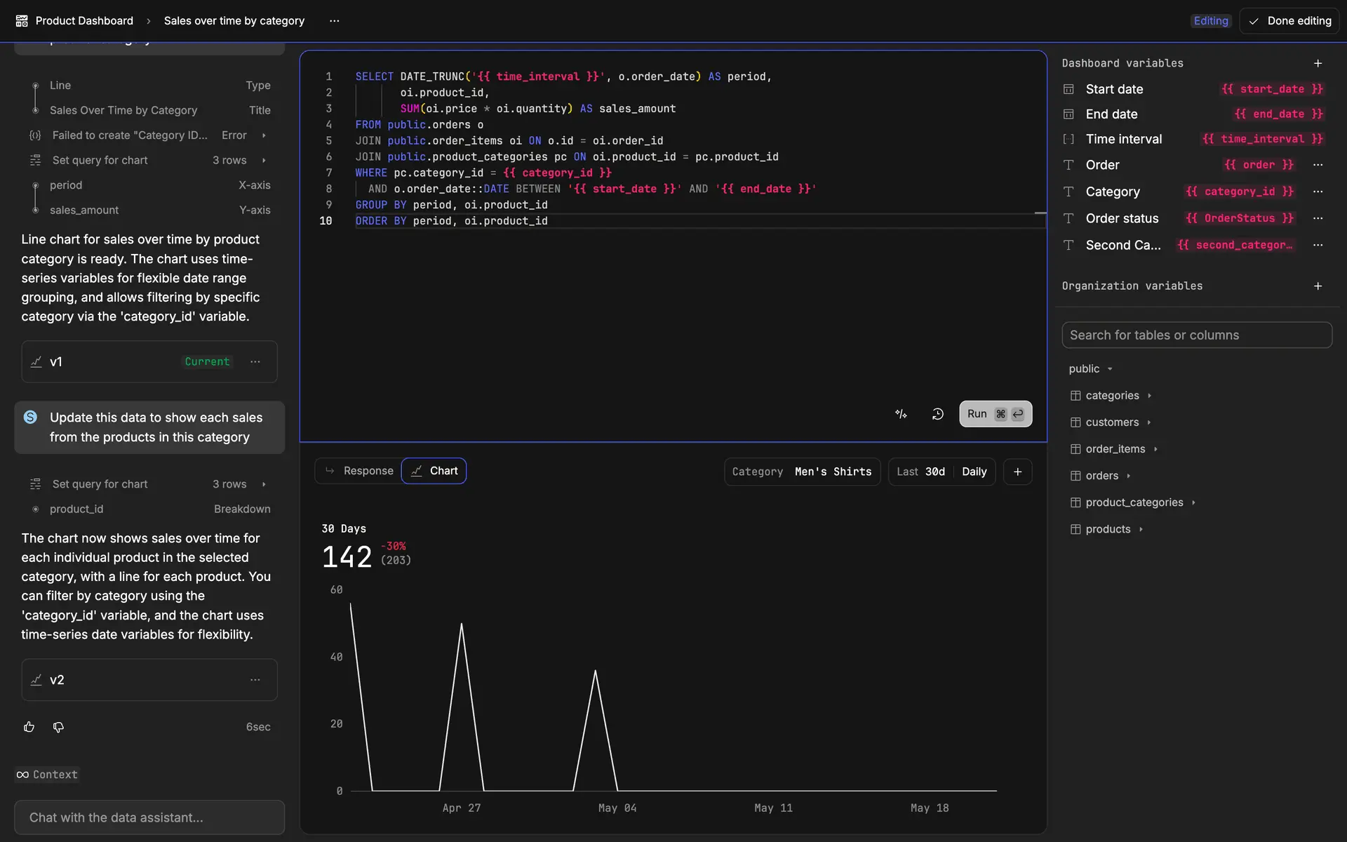Image resolution: width=1347 pixels, height=842 pixels.
Task: Add a new dashboard variable
Action: pyautogui.click(x=1318, y=63)
